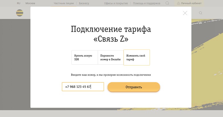
Task: Click into the phone number input field
Action: pyautogui.click(x=83, y=87)
